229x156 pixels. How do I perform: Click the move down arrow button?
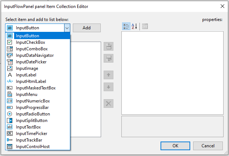[109, 87]
